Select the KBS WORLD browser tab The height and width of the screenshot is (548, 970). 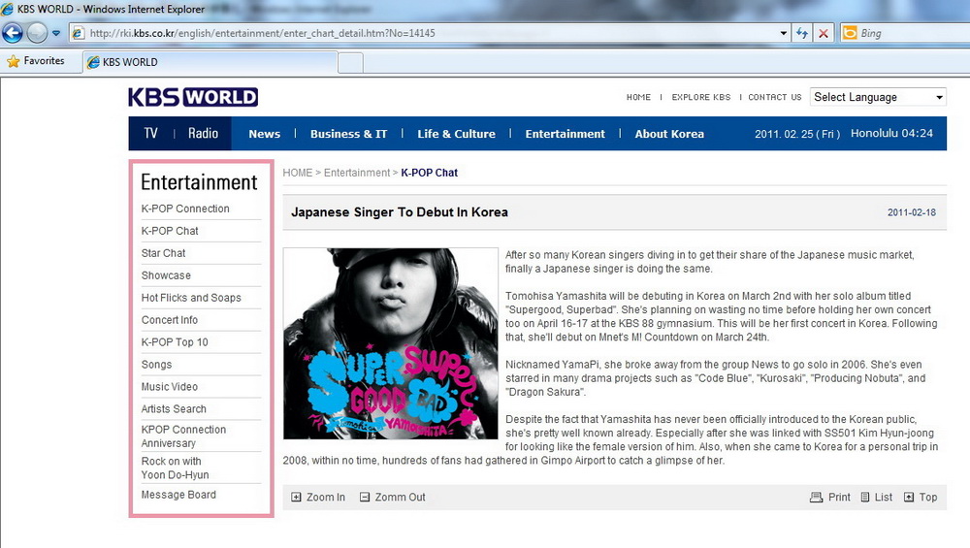click(210, 62)
